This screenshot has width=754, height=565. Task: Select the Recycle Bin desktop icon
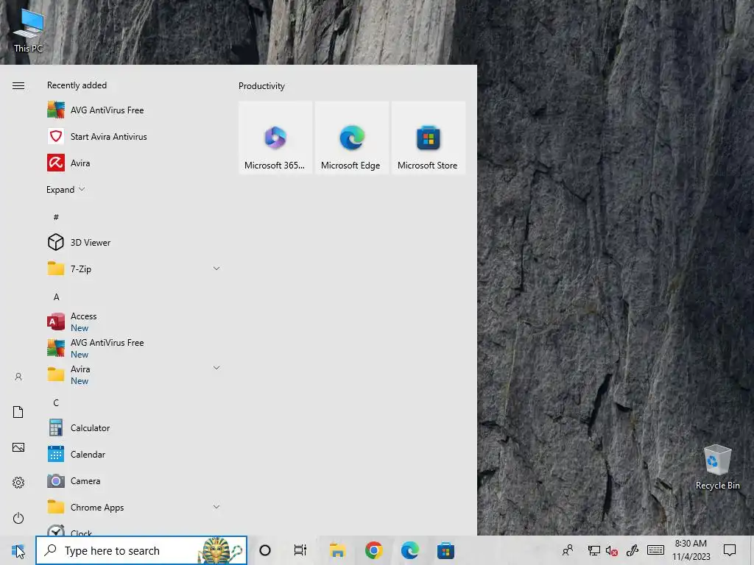pyautogui.click(x=717, y=467)
